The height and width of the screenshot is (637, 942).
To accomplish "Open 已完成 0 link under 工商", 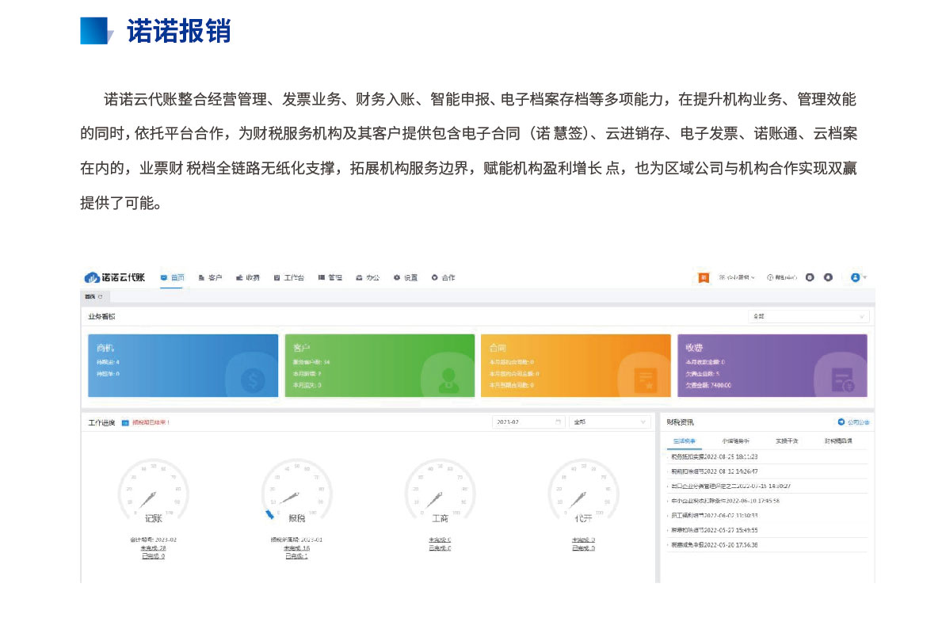I will [x=440, y=548].
